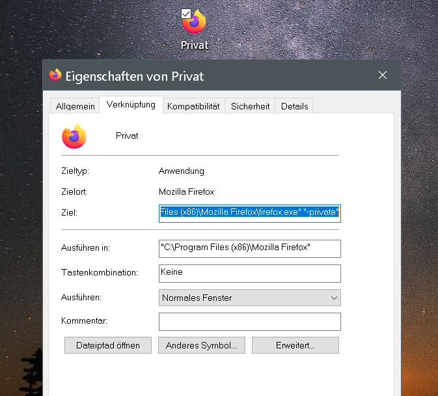The image size is (438, 396).
Task: Click the Privat label under the desktop icon
Action: [195, 45]
